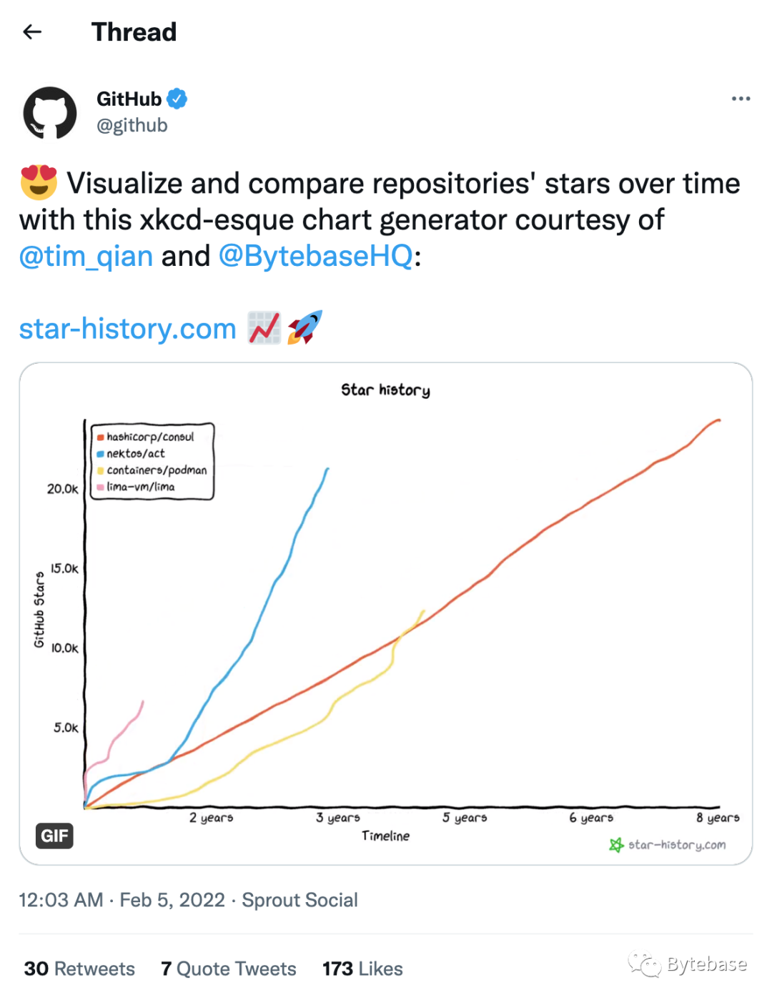Viewport: 772px width, 1000px height.
Task: Click the Sprout Social source label
Action: (300, 900)
